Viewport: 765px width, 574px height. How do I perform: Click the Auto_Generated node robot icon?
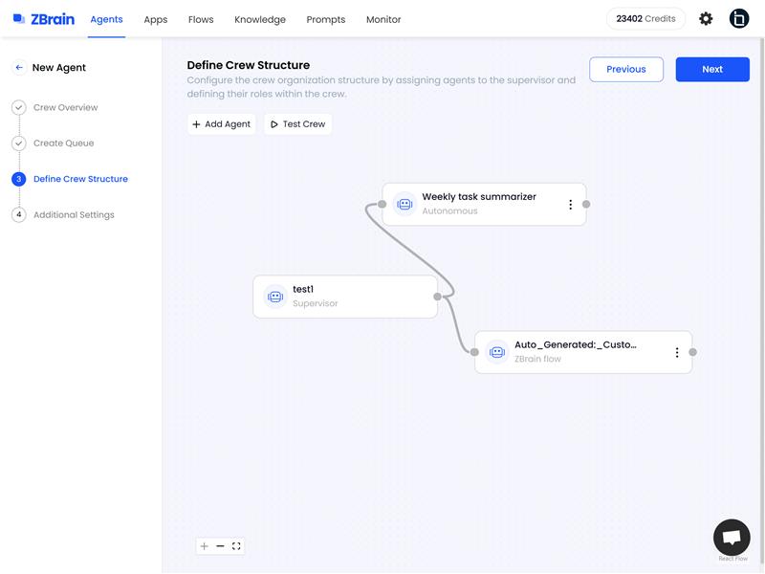[x=497, y=352]
